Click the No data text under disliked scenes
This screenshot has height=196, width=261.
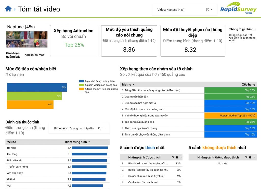pos(222,164)
